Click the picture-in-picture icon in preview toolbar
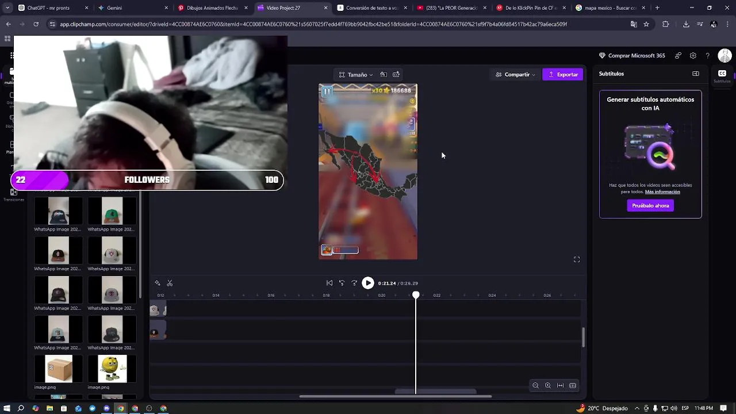The width and height of the screenshot is (736, 414). [x=396, y=75]
